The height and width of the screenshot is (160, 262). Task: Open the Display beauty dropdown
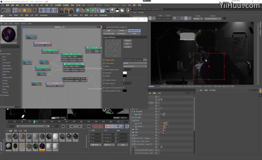pyautogui.click(x=198, y=19)
